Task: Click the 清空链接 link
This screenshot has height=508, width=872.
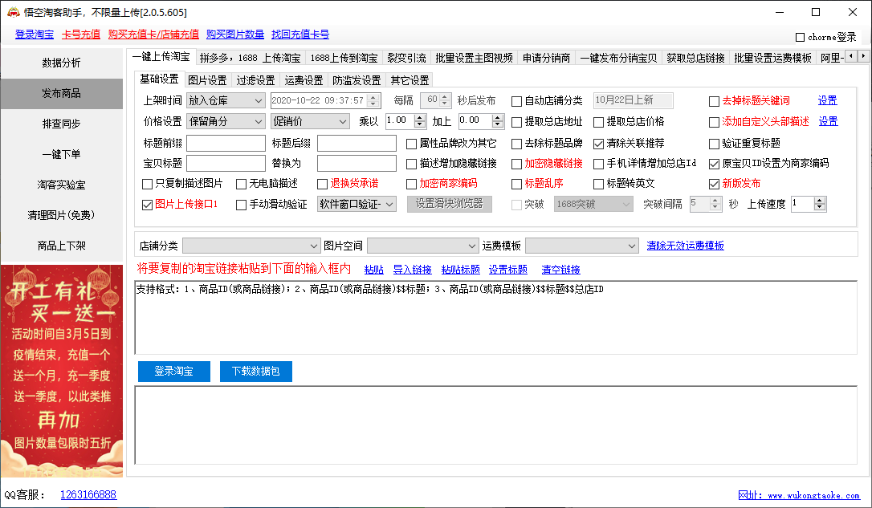Action: point(560,270)
